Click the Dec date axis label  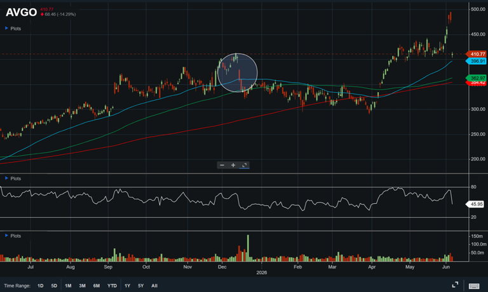click(x=222, y=267)
